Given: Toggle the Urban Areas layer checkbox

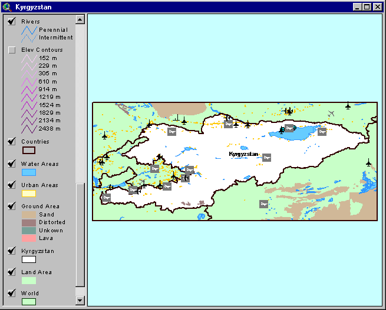Looking at the screenshot, I should click(12, 185).
